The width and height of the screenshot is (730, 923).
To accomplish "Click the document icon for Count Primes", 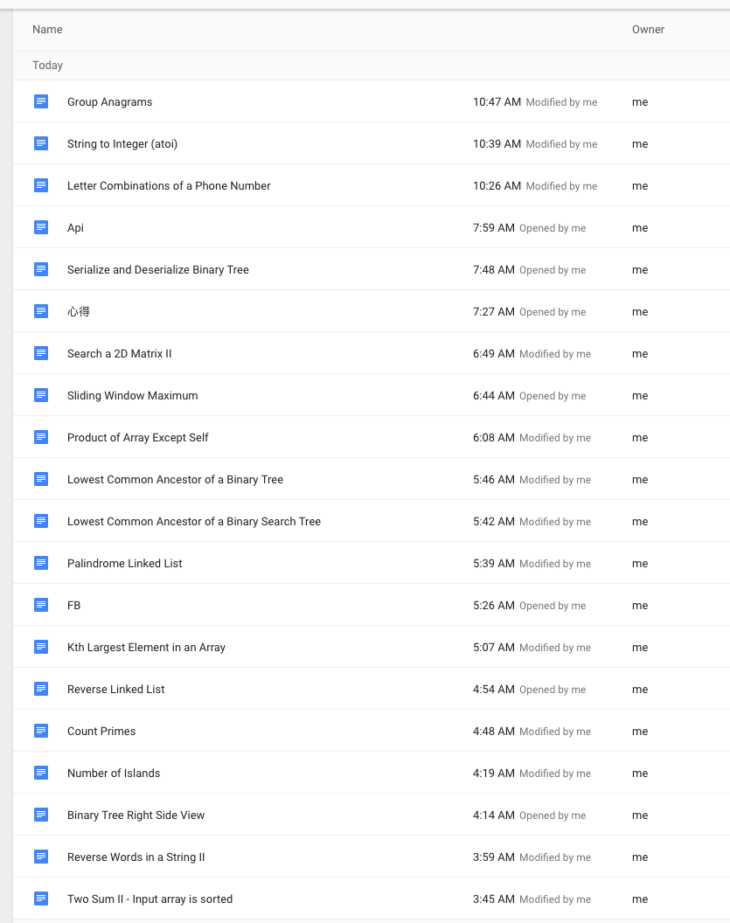I will click(40, 731).
